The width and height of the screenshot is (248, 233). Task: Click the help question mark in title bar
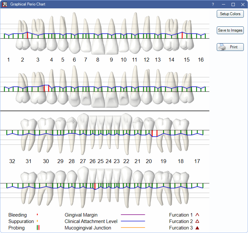click(213, 5)
